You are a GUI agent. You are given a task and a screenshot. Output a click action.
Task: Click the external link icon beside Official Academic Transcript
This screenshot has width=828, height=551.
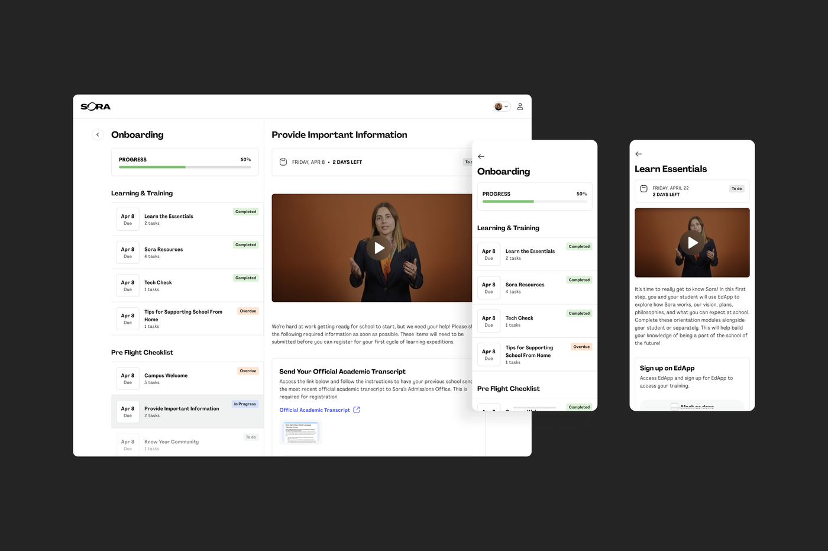coord(357,410)
